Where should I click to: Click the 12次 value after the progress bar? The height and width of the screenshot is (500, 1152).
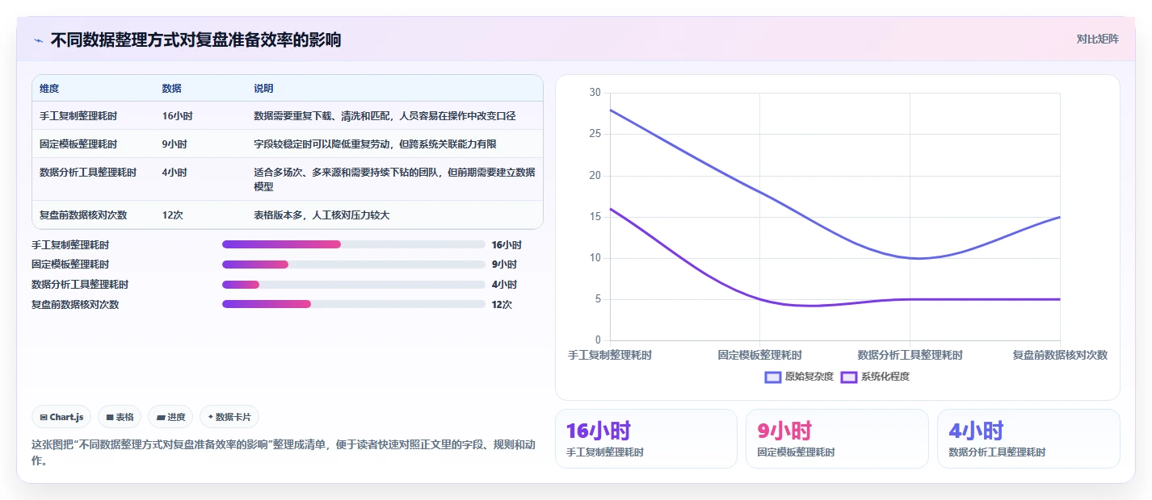[502, 305]
